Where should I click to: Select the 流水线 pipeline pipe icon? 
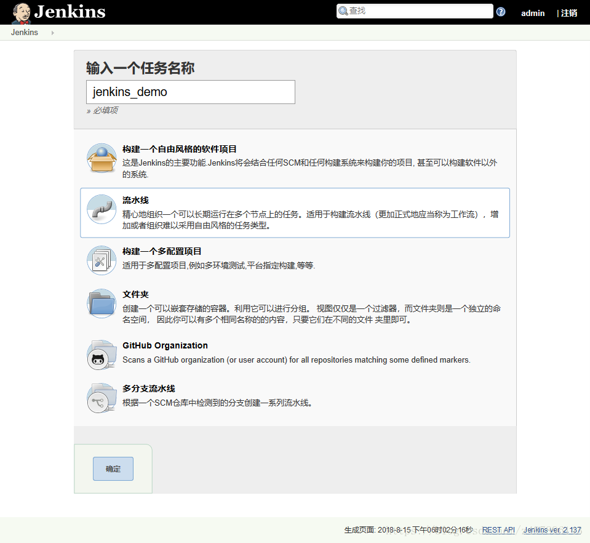[x=102, y=209]
